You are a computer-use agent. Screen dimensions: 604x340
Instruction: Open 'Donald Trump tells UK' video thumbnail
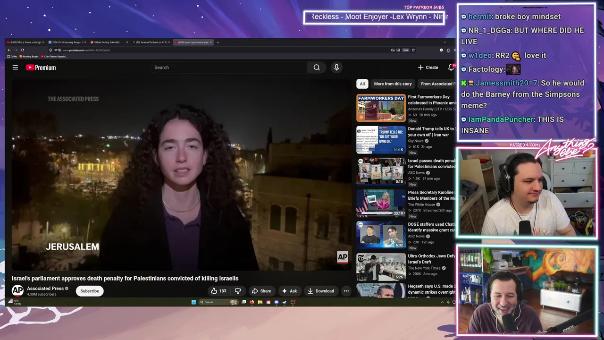(x=381, y=140)
